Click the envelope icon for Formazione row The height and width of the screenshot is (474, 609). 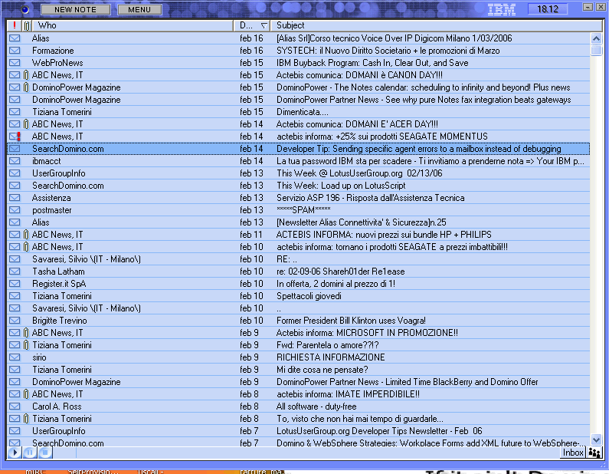coord(15,51)
